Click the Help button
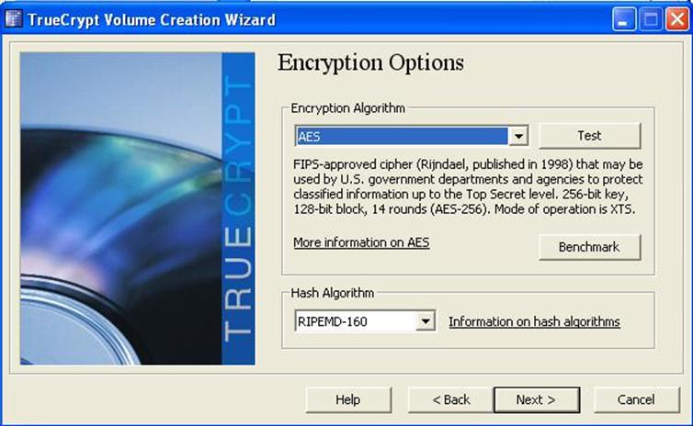Image resolution: width=693 pixels, height=426 pixels. point(348,399)
